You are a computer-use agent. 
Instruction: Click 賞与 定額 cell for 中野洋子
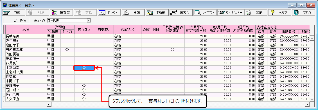(x=273, y=81)
